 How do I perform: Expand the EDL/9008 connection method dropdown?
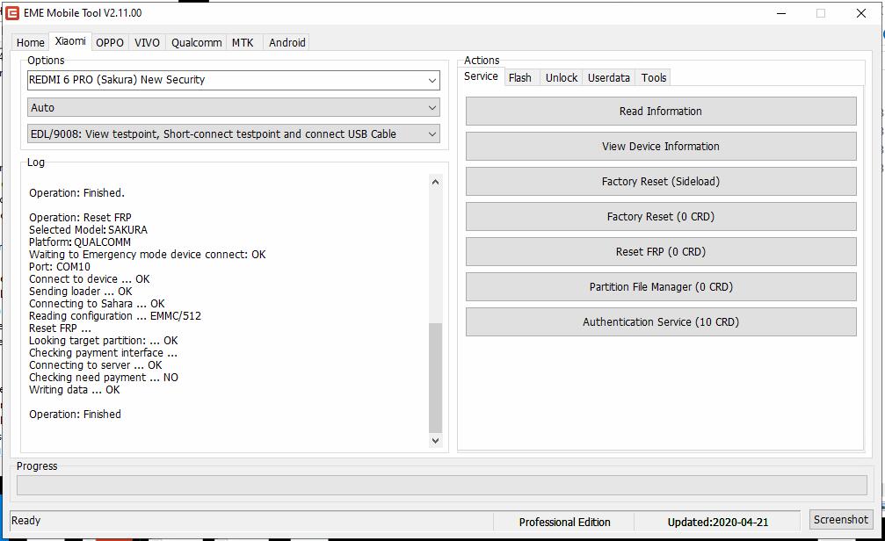click(x=233, y=133)
